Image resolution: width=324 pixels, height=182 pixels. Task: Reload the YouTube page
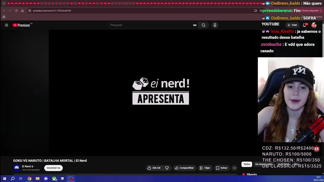[x=16, y=11]
